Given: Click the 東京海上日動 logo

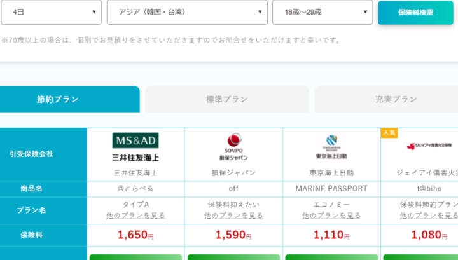Looking at the screenshot, I should pos(331,147).
